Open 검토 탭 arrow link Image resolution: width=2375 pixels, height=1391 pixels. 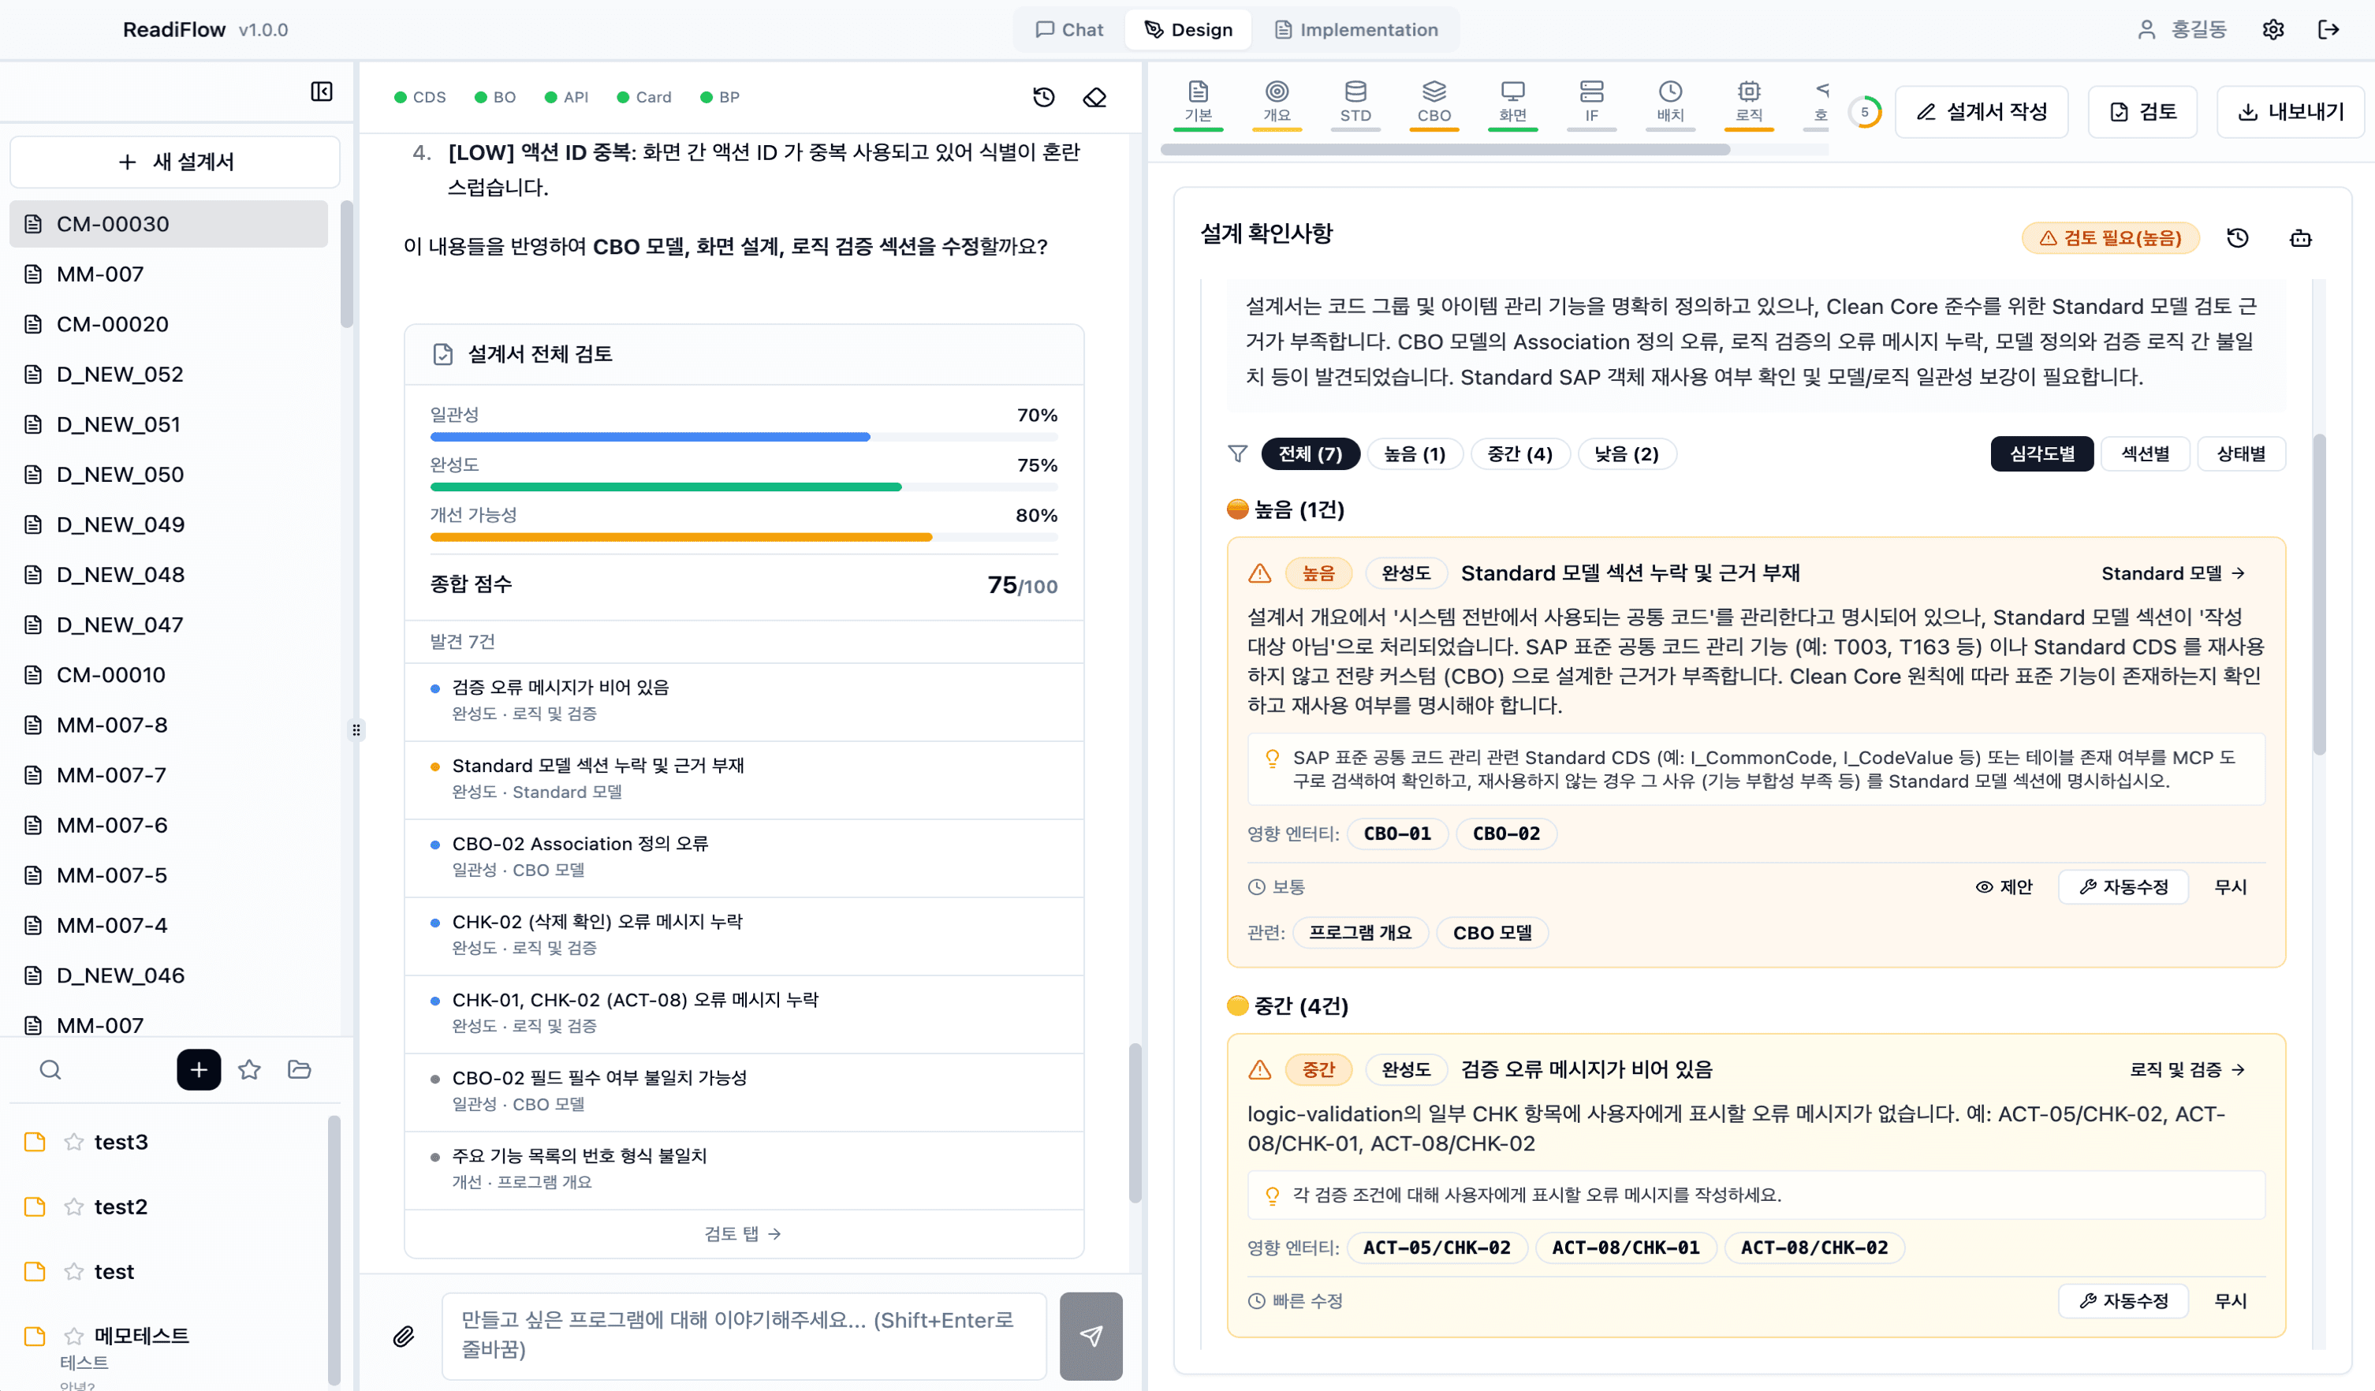743,1233
